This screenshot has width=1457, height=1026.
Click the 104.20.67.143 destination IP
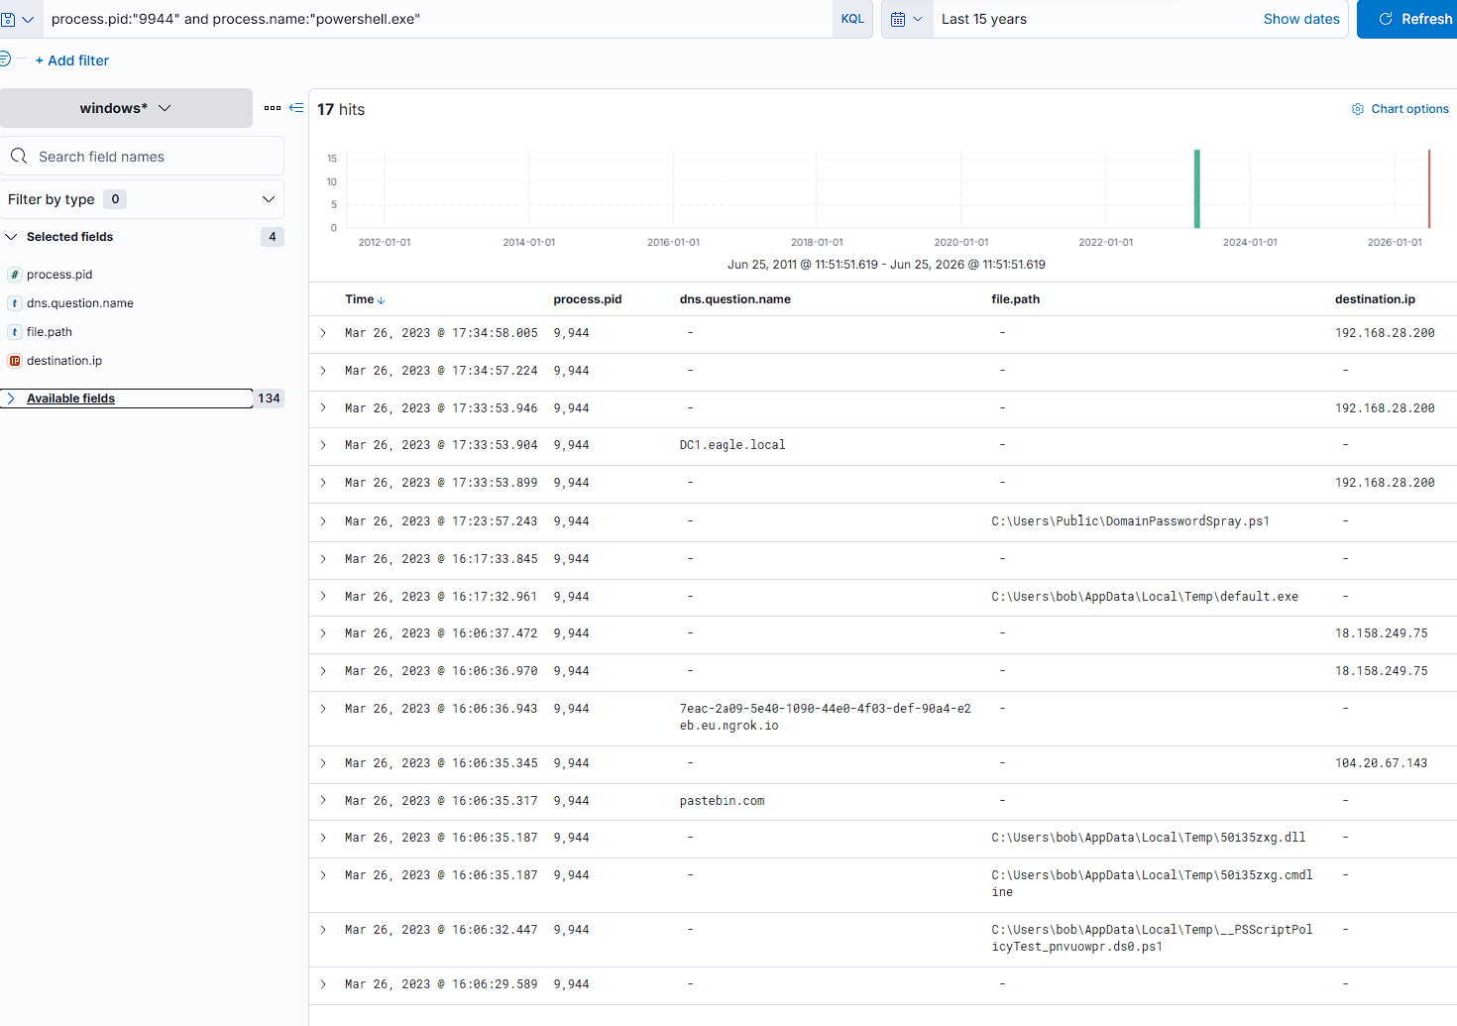(1381, 763)
